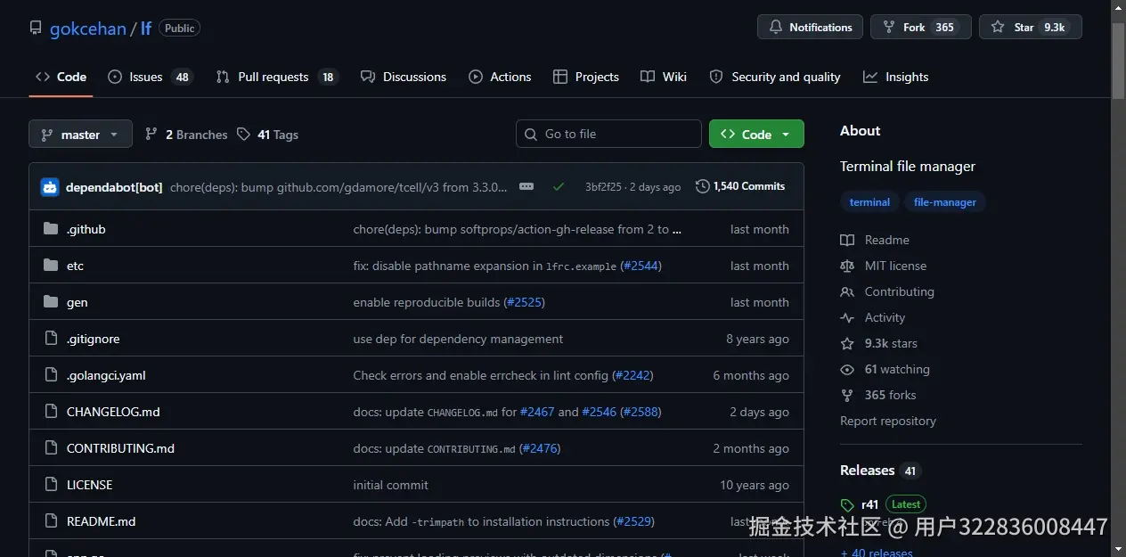This screenshot has width=1126, height=557.
Task: View the 41 Tags link
Action: pos(268,135)
